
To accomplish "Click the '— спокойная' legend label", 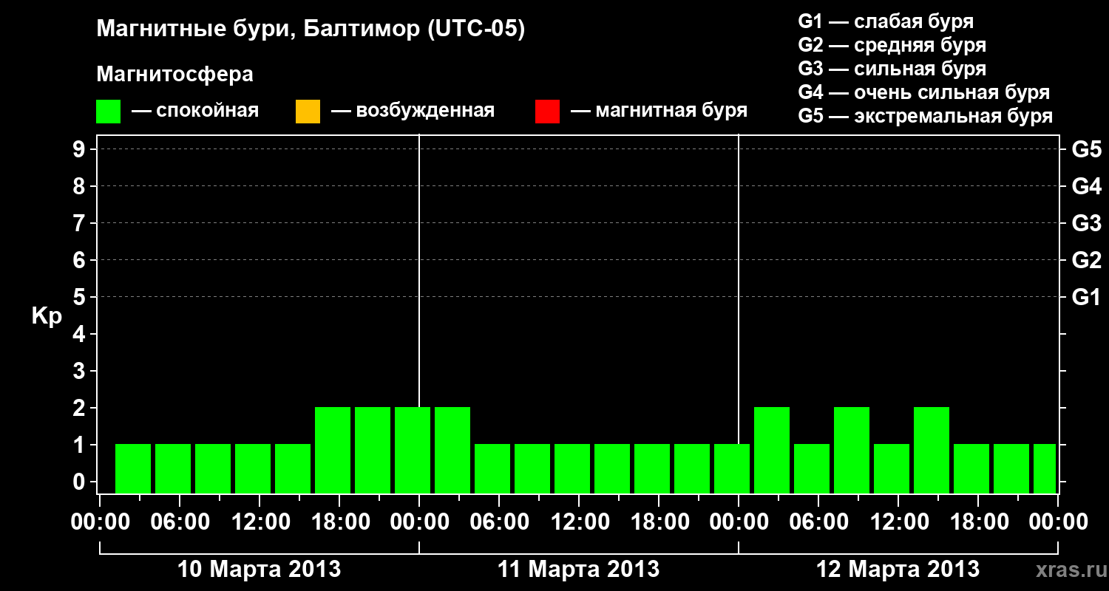I will 195,112.
